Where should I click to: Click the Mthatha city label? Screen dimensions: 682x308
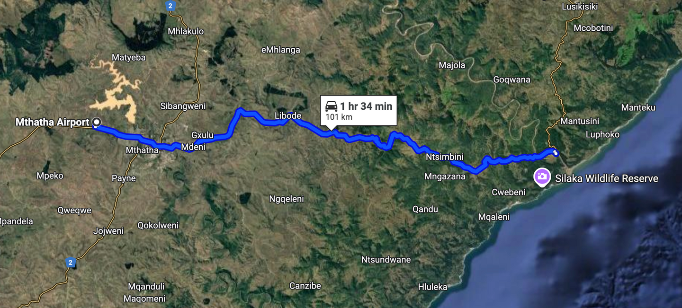click(x=142, y=150)
